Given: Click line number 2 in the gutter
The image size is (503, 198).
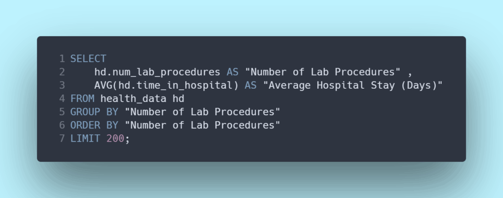Looking at the screenshot, I should pyautogui.click(x=62, y=72).
